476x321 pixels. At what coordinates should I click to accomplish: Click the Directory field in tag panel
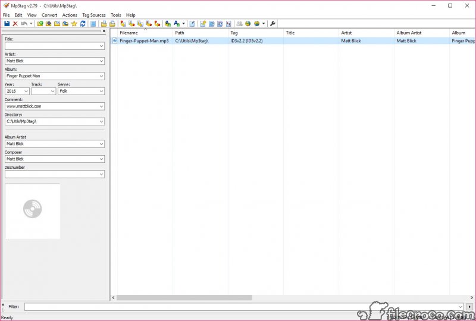(55, 121)
